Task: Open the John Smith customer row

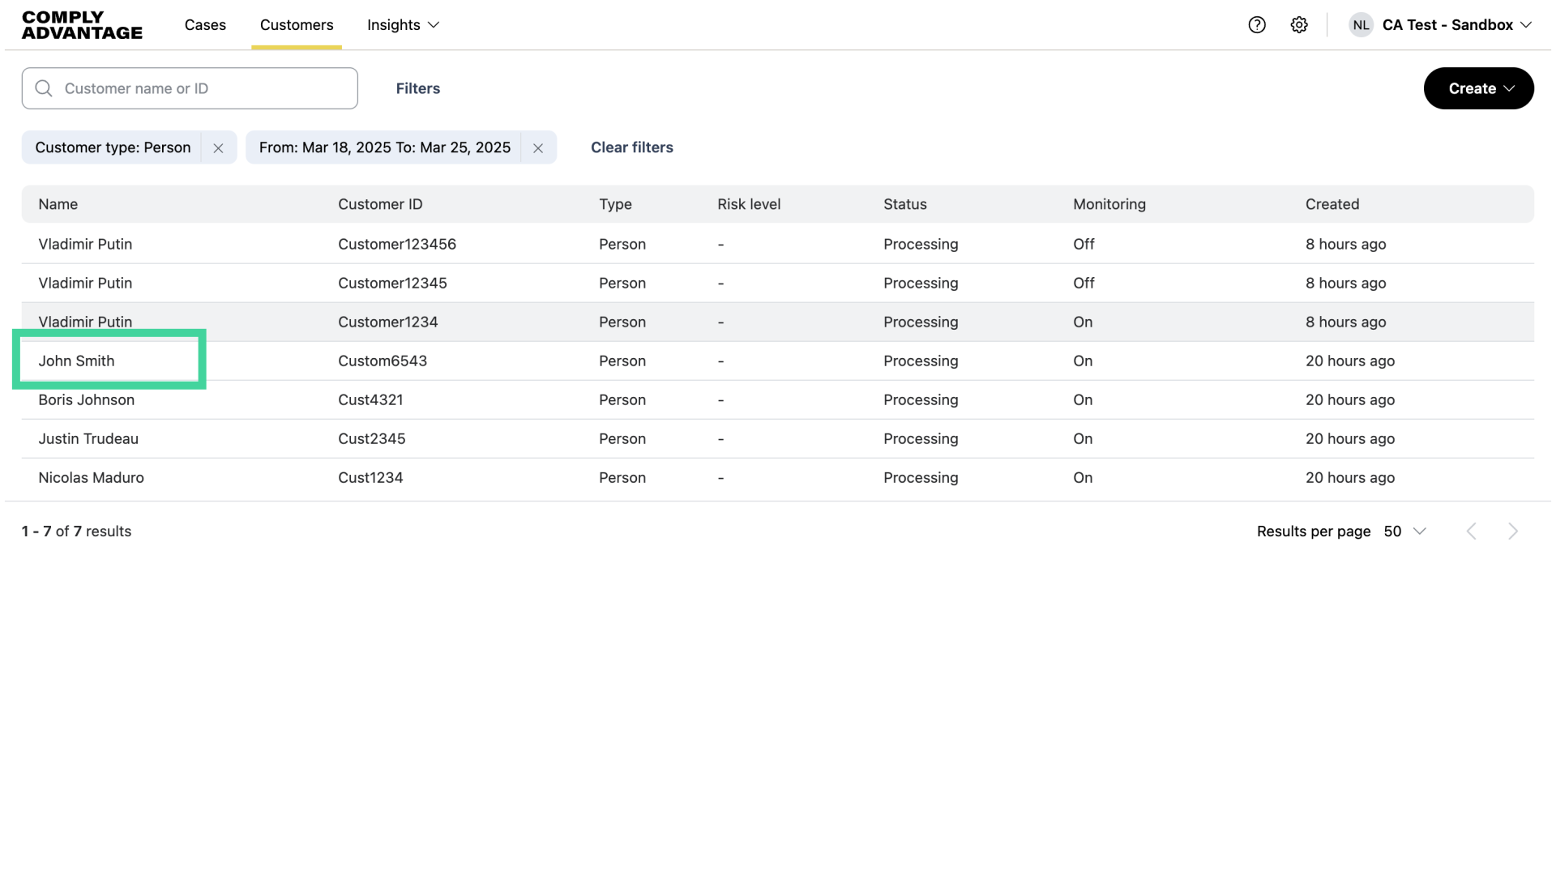Action: pyautogui.click(x=77, y=361)
